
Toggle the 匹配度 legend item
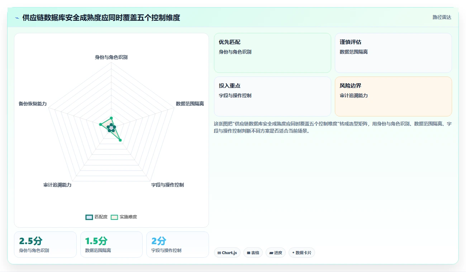[97, 217]
